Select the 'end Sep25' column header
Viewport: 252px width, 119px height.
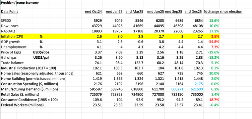(x=174, y=12)
